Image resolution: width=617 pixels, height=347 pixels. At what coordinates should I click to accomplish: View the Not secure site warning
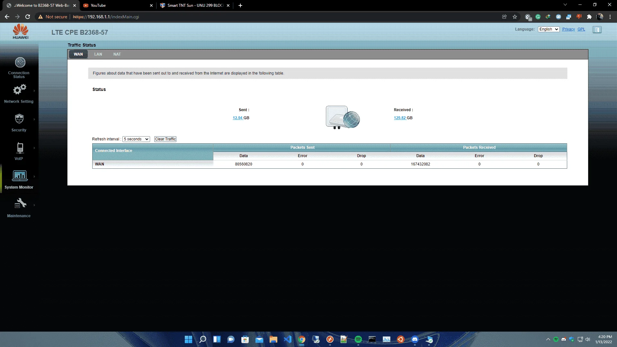(x=53, y=17)
